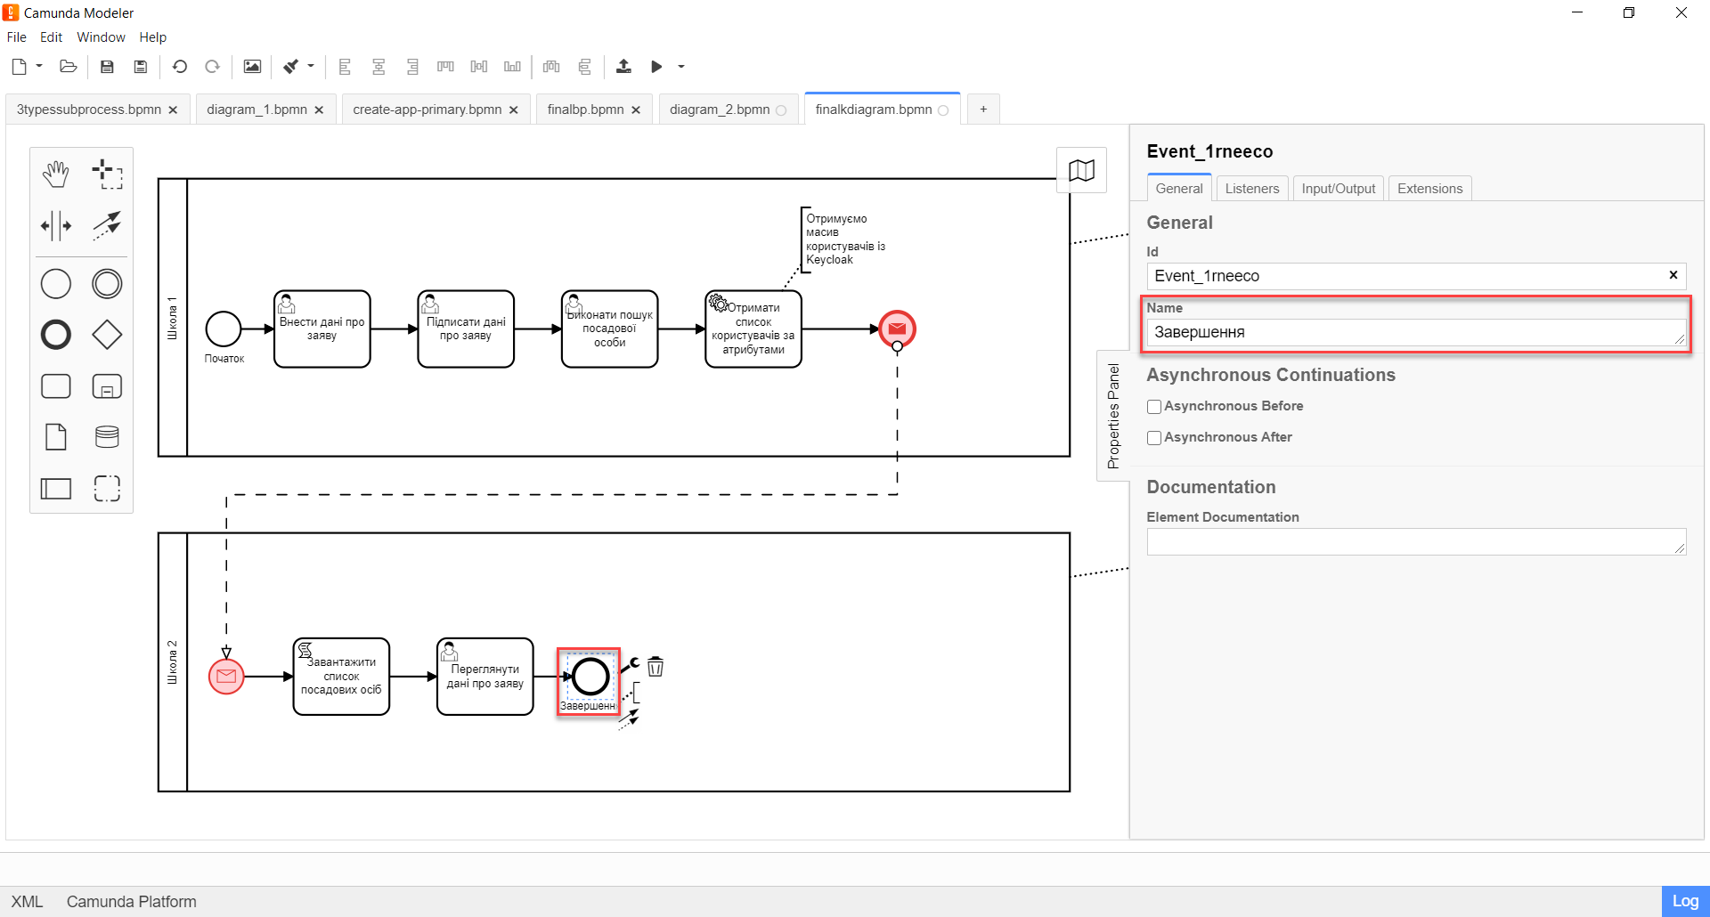
Task: Redo the last undone action
Action: (212, 67)
